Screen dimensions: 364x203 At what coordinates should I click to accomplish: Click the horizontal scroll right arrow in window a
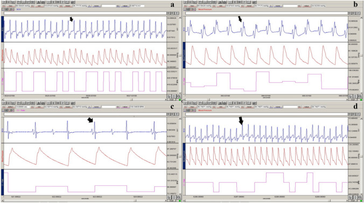166,99
